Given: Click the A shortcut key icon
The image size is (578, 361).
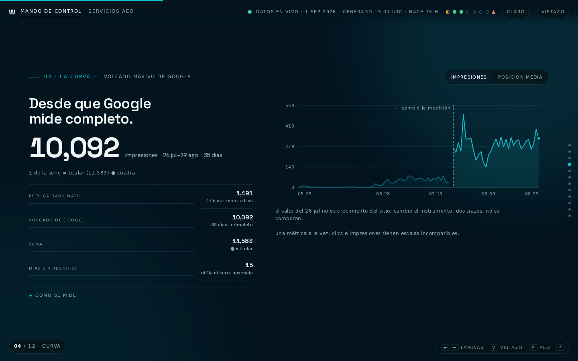Looking at the screenshot, I should 533,347.
